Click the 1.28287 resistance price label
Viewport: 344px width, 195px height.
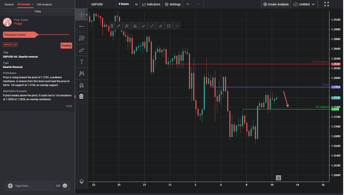tap(336, 64)
